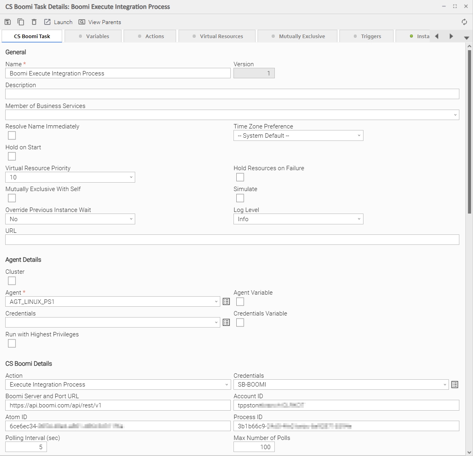This screenshot has width=473, height=456.
Task: Open the partially visible Insta tab
Action: (413, 36)
